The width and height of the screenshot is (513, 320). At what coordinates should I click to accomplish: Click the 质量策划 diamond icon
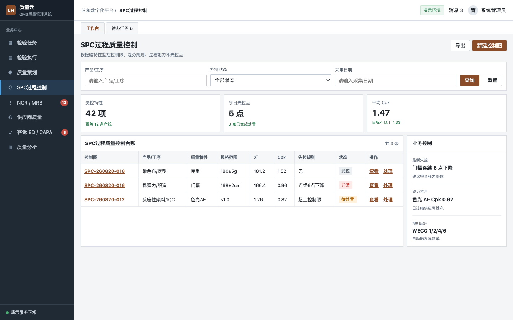(10, 73)
